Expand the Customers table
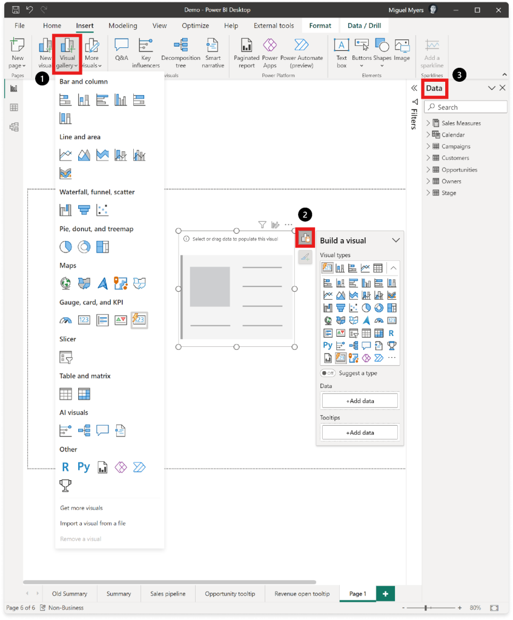 (x=428, y=158)
